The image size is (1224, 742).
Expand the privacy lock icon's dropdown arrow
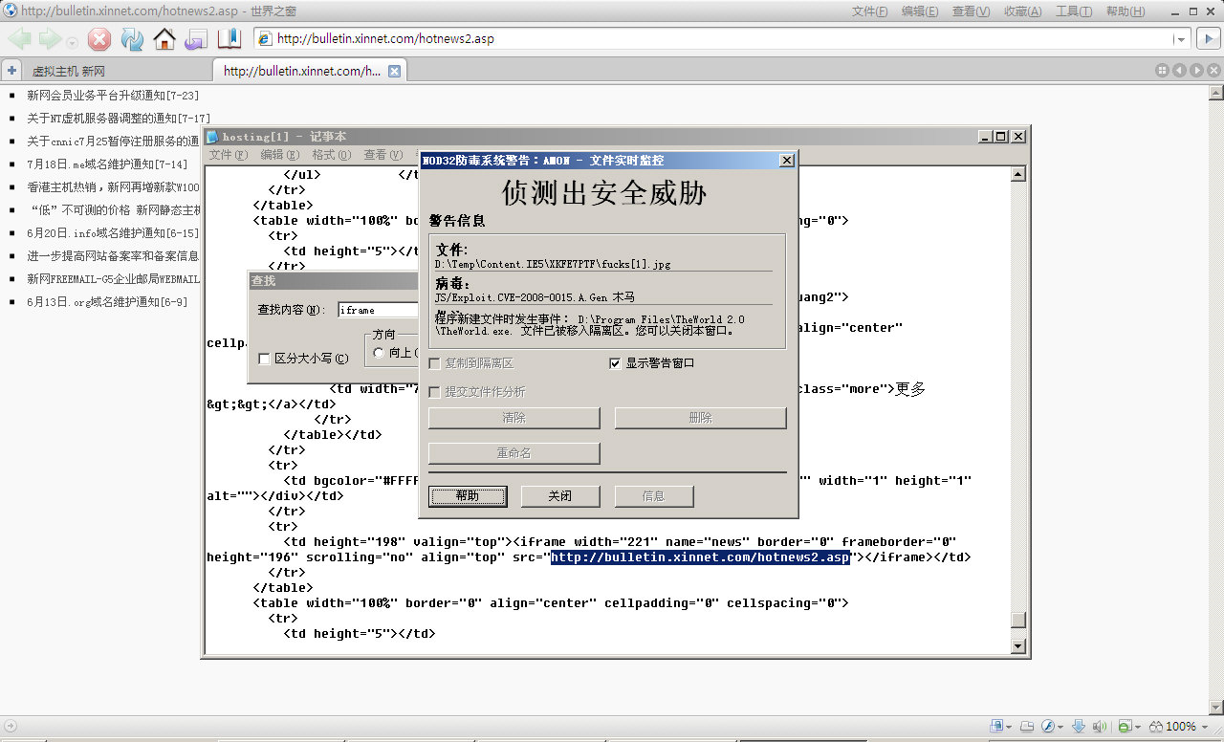(x=1010, y=728)
